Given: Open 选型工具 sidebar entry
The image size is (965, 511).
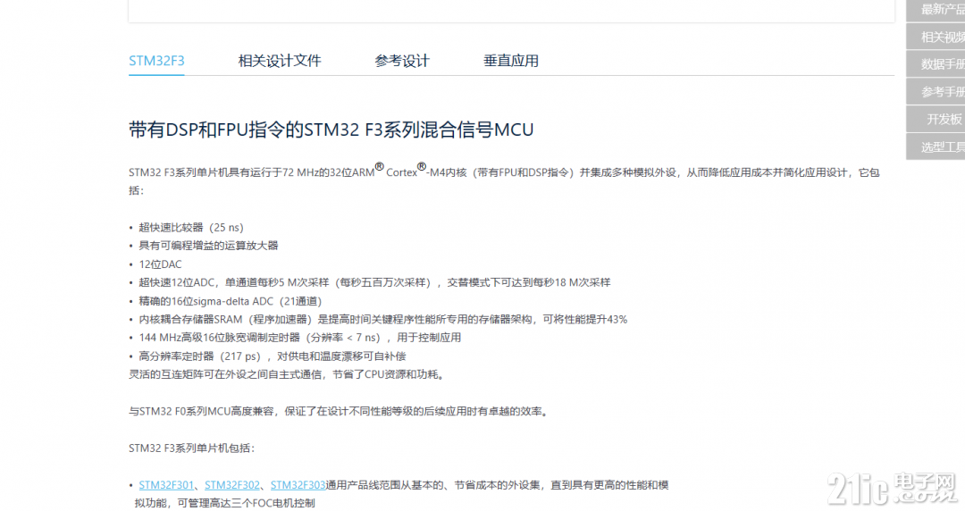Looking at the screenshot, I should tap(936, 147).
